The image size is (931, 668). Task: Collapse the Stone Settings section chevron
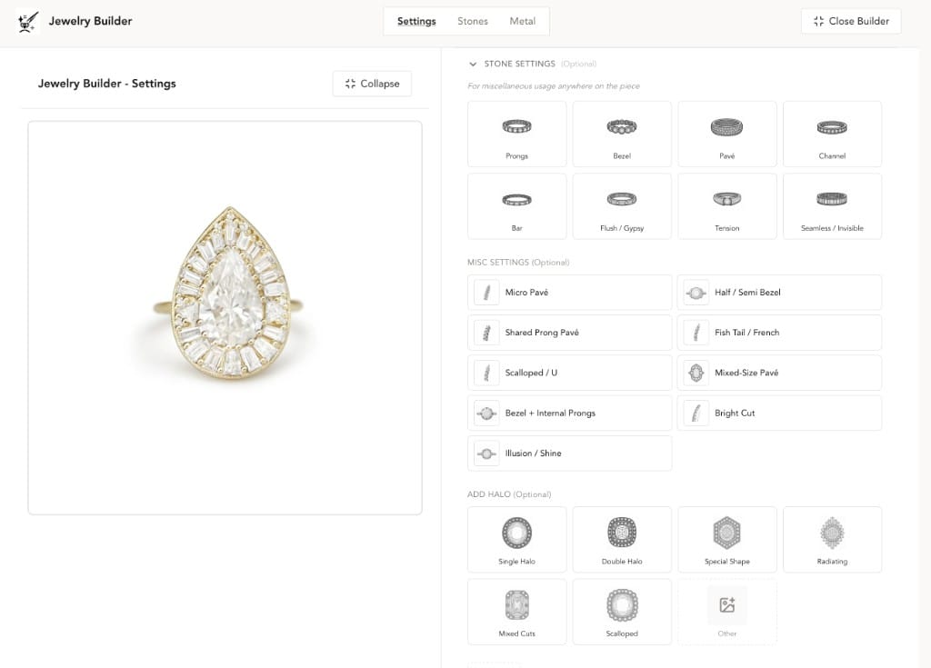473,65
